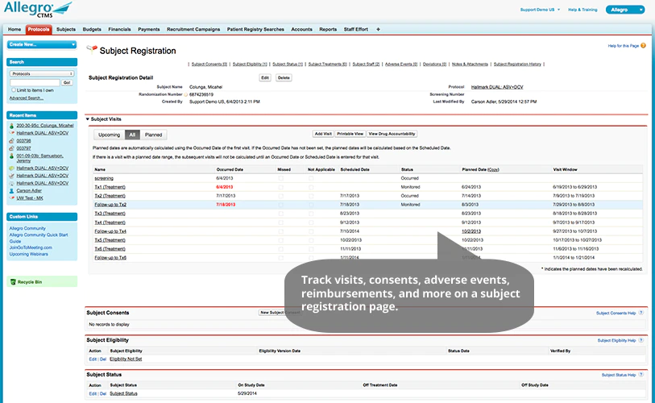Open the Help for this Page icon

pos(643,46)
